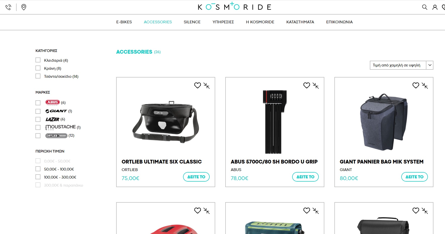Click ΔΕΙΤΕ ΤΟ for Ortlieb Ultimate Six
Image resolution: width=445 pixels, height=234 pixels.
[196, 177]
